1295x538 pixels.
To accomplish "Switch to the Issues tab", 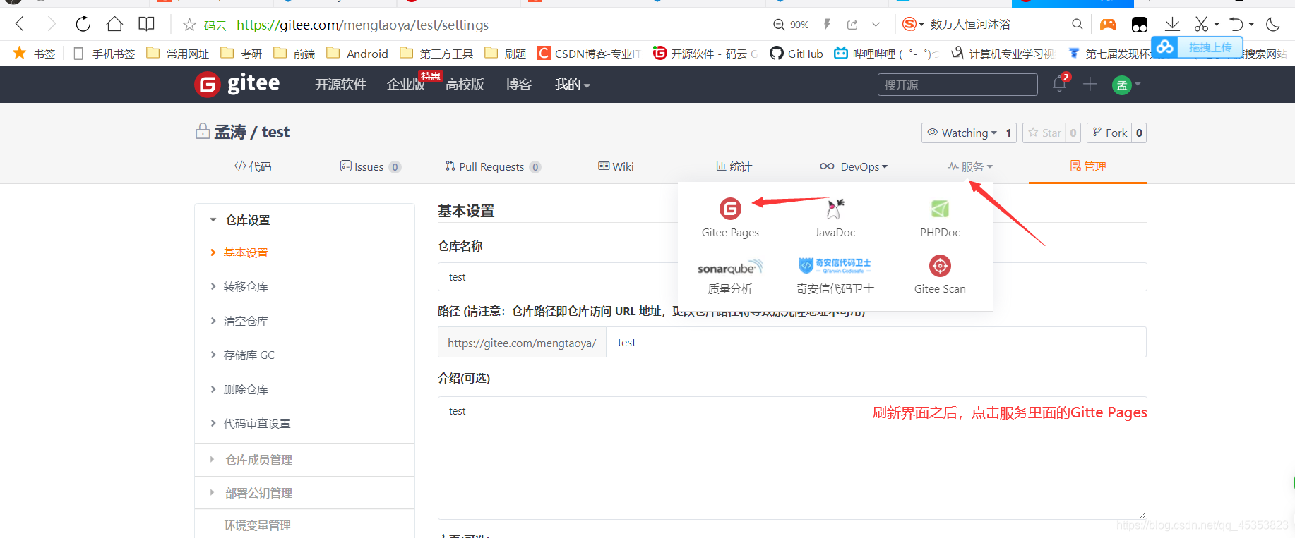I will pos(371,166).
